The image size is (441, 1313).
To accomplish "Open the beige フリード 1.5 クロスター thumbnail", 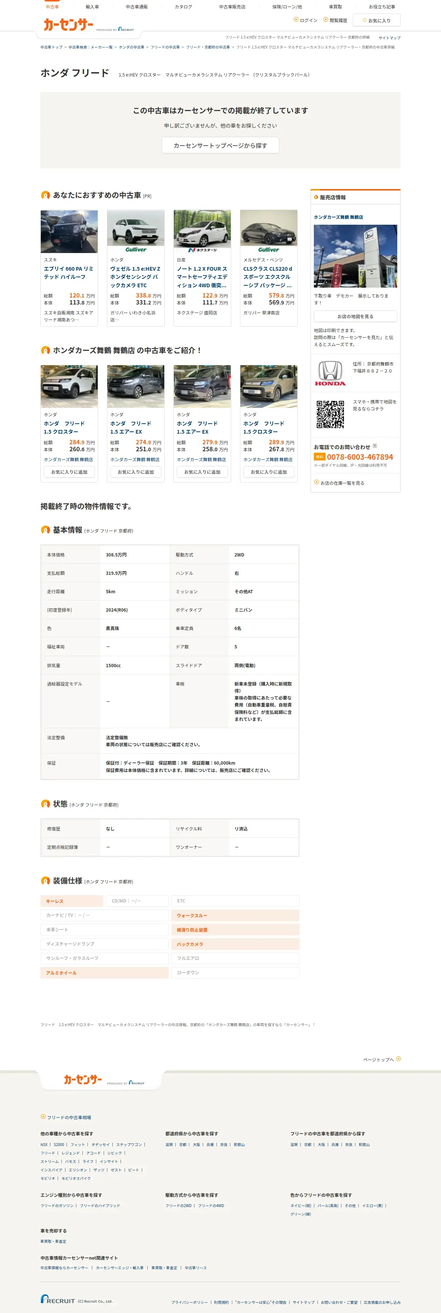I will (x=268, y=386).
